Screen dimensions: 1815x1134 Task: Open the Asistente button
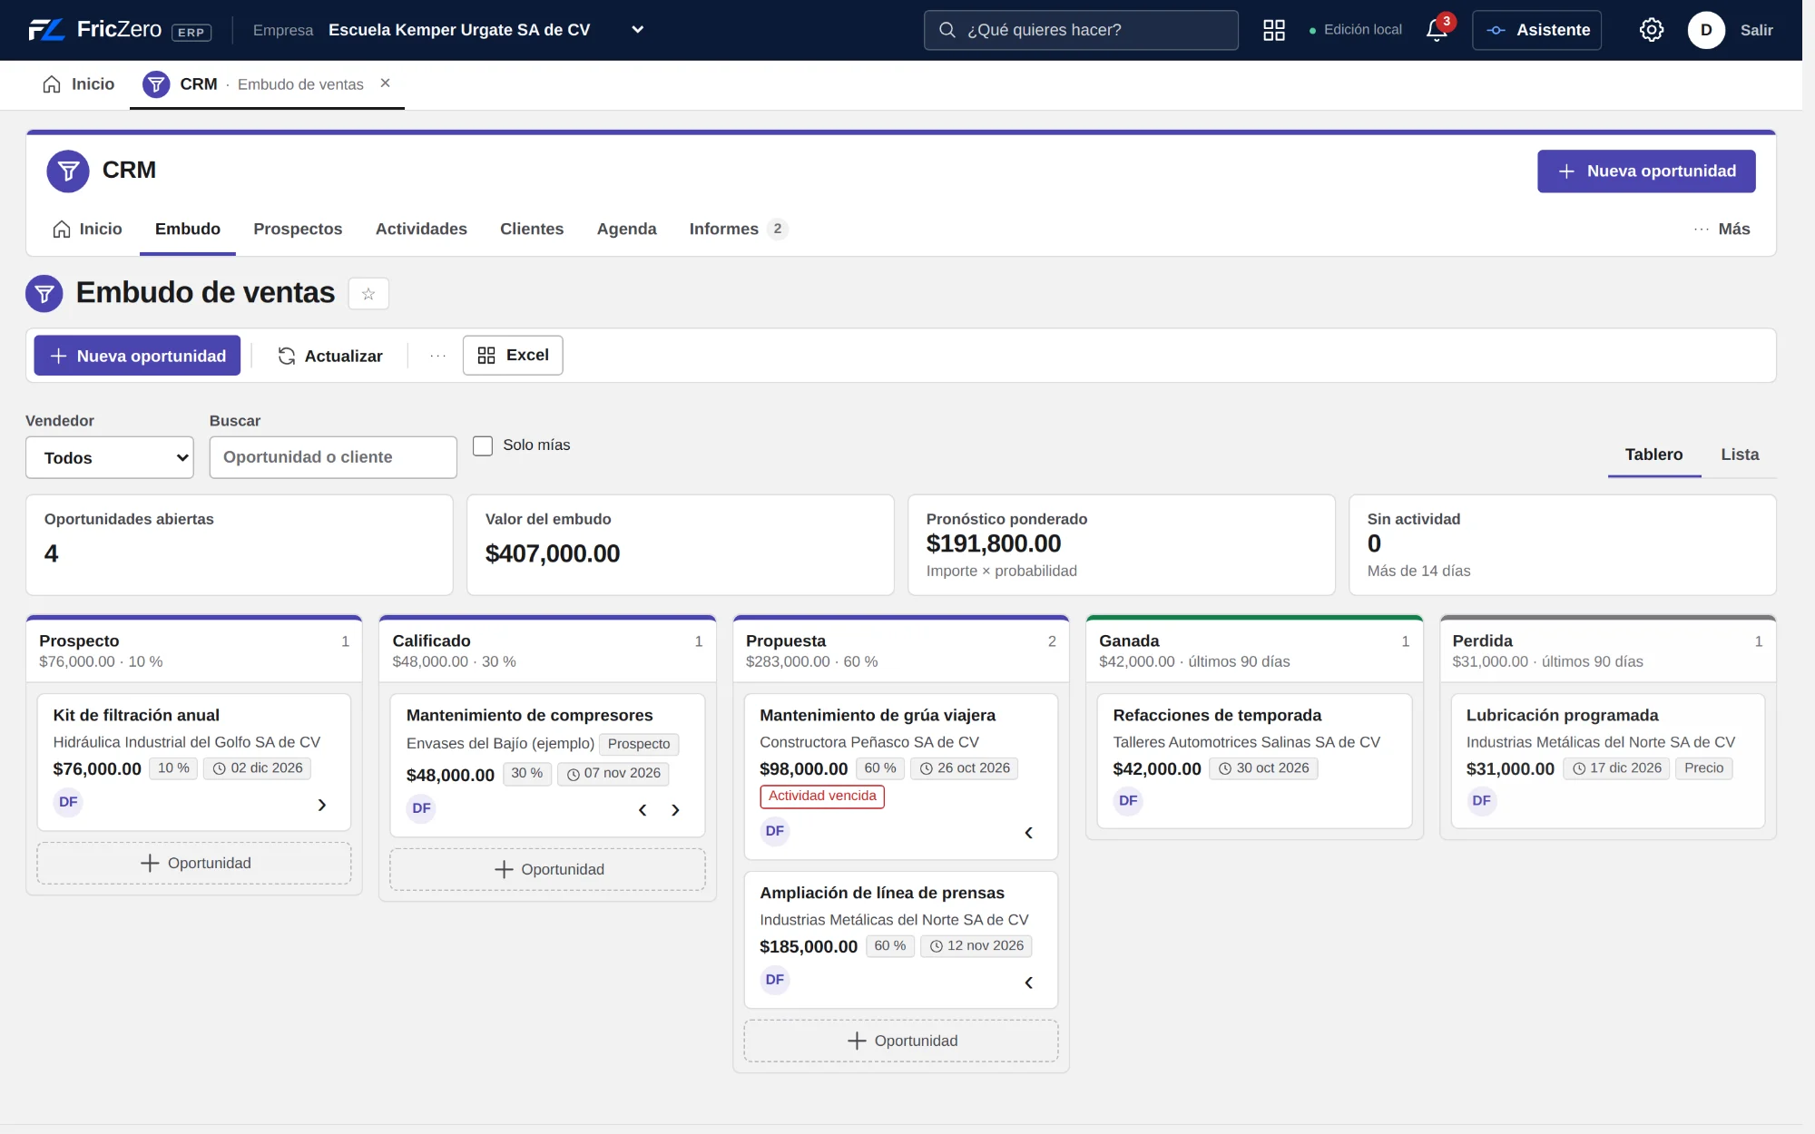click(1536, 30)
